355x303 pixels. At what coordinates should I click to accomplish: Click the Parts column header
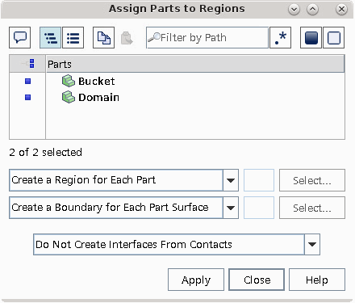pos(195,64)
